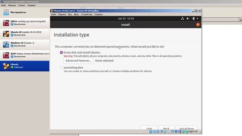Open Файл menu in Ubuntu VM window
This screenshot has height=136, width=242.
54,14
